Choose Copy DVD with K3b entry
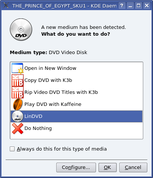Screen dimensions: 153x178 [x=76, y=80]
